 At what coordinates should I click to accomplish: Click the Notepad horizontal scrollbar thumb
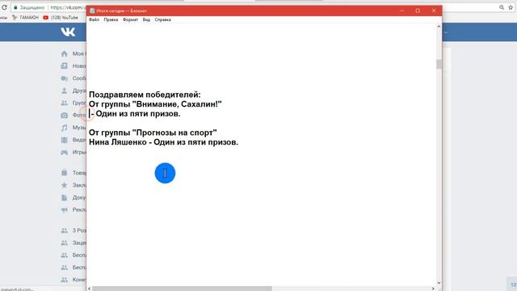click(x=182, y=289)
